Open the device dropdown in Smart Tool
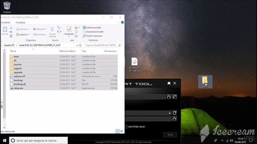 pyautogui.click(x=169, y=113)
